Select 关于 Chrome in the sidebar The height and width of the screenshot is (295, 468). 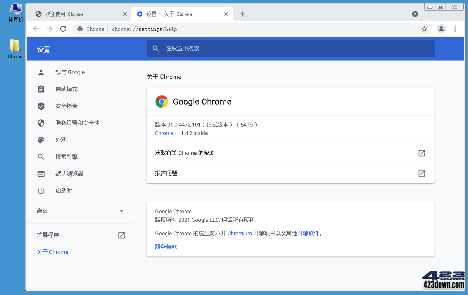[52, 252]
